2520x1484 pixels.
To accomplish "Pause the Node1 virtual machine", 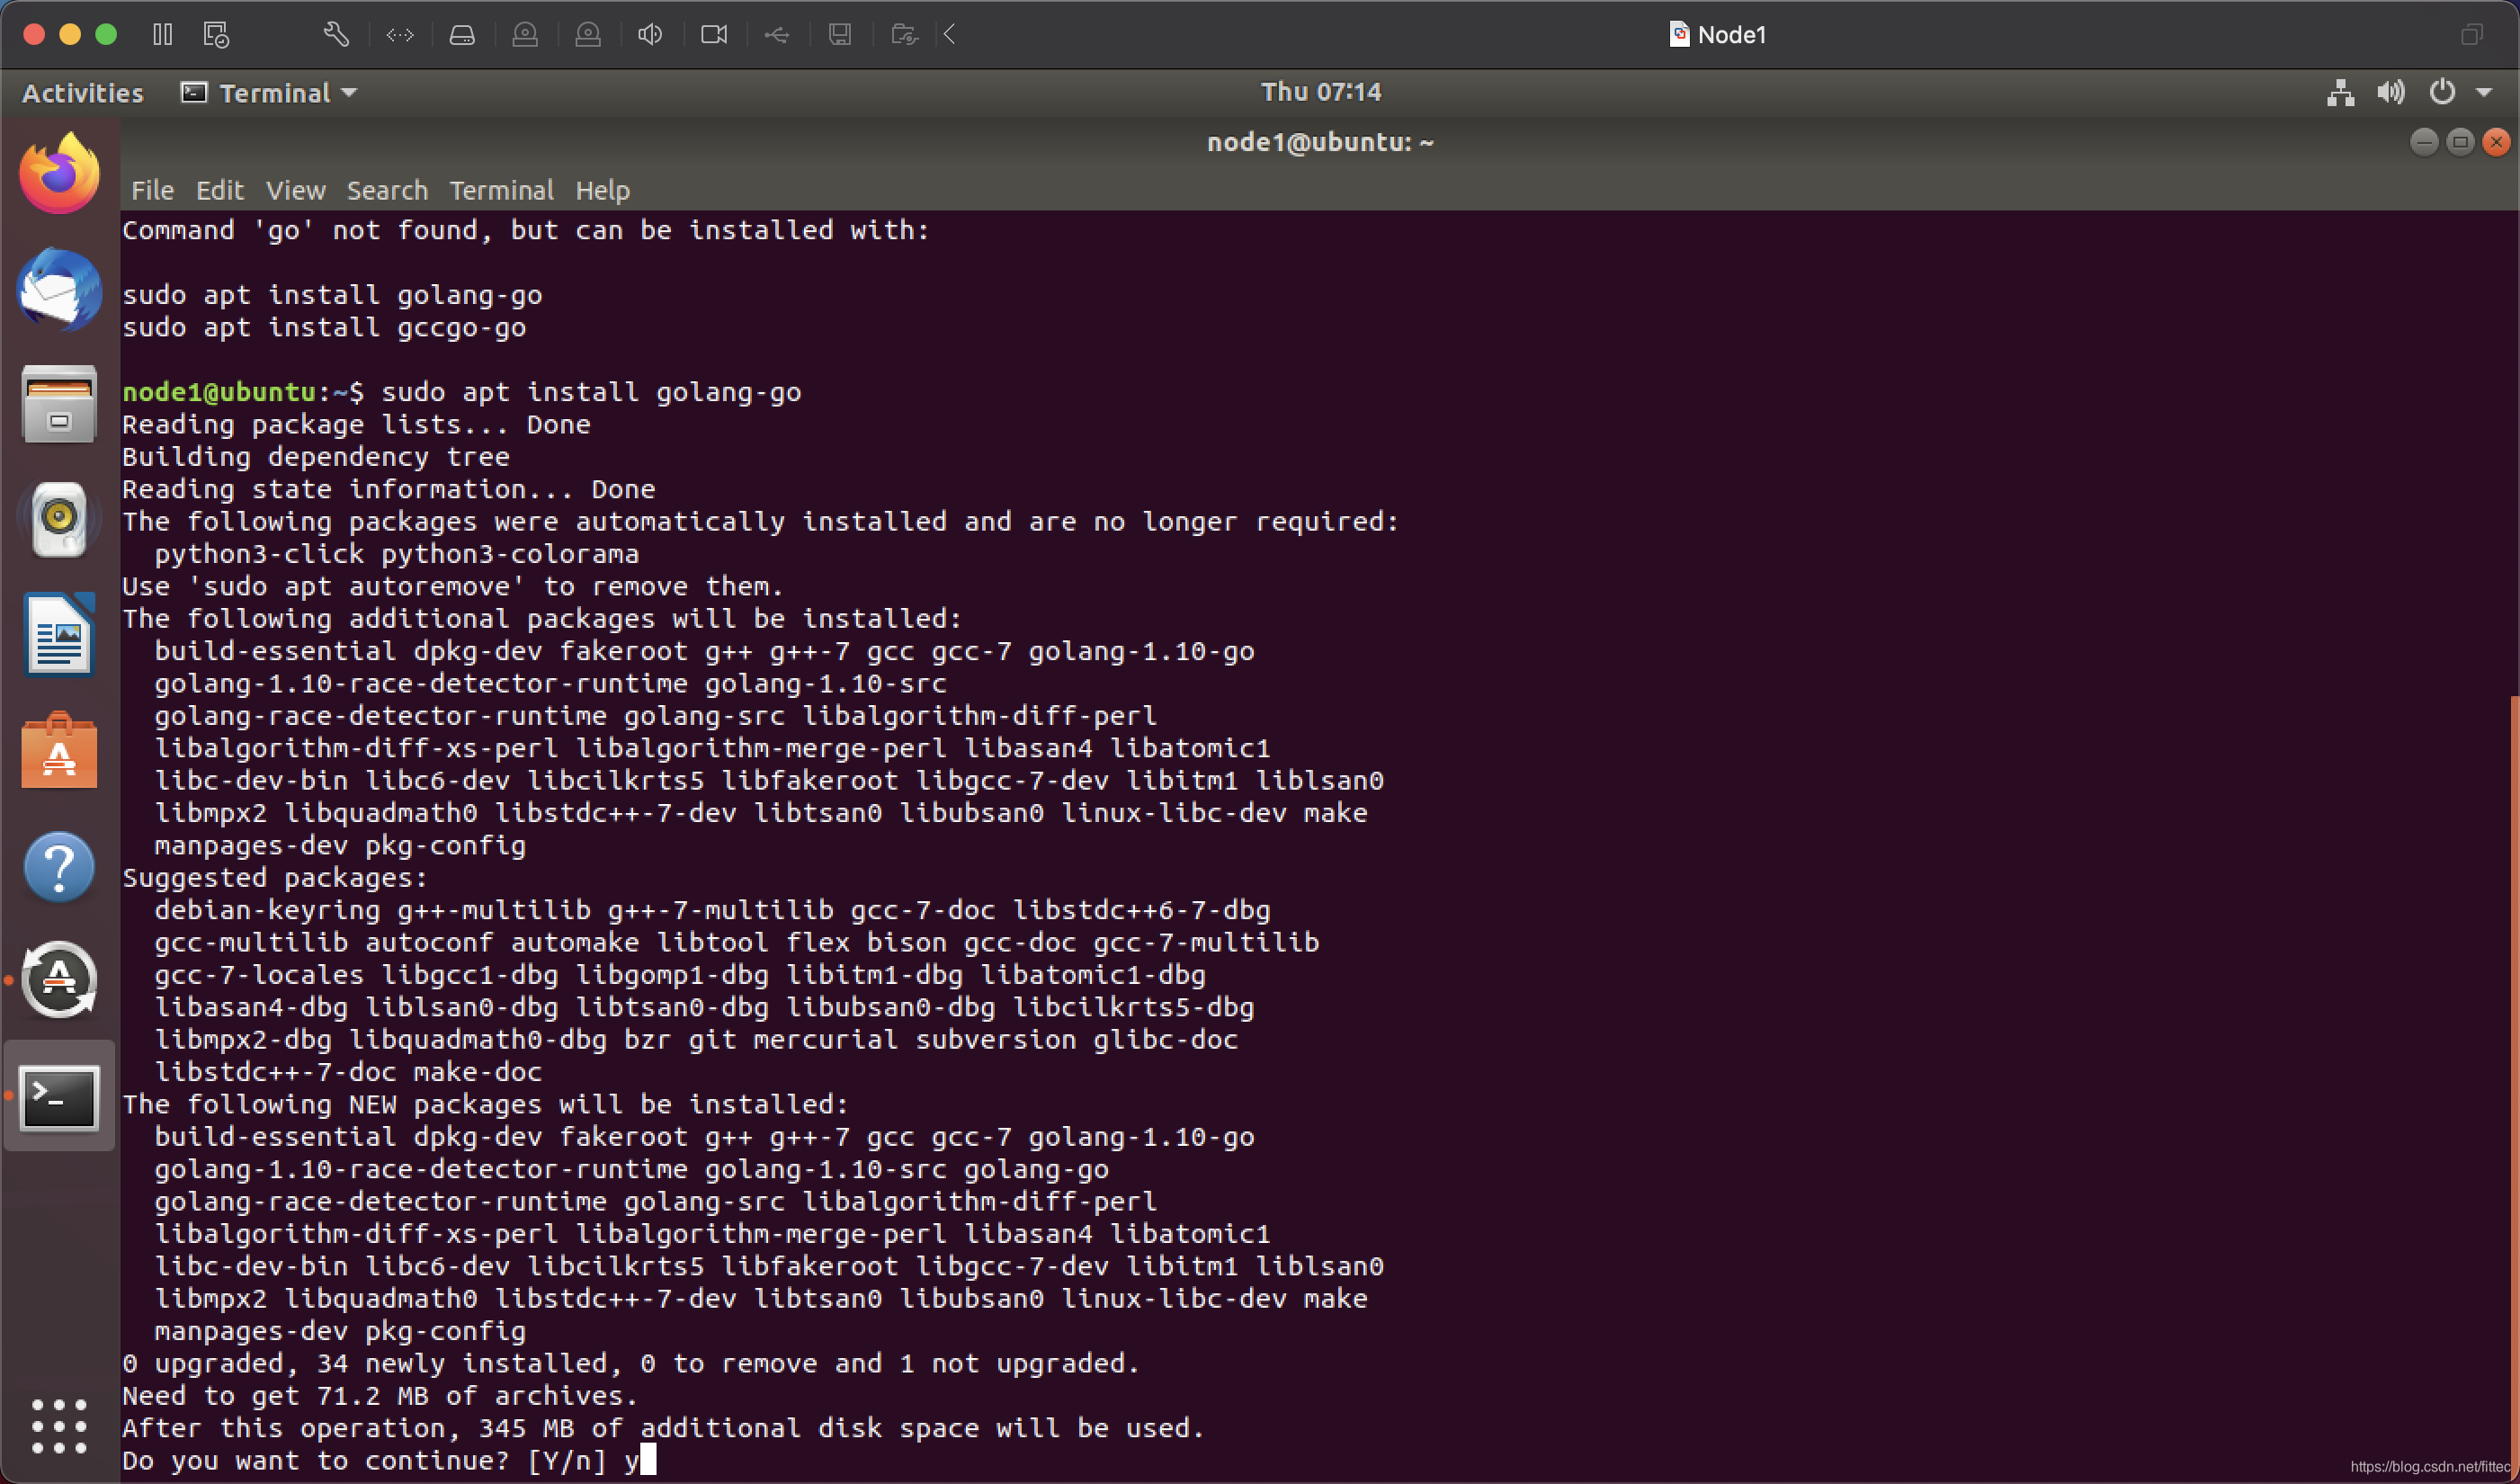I will click(162, 35).
